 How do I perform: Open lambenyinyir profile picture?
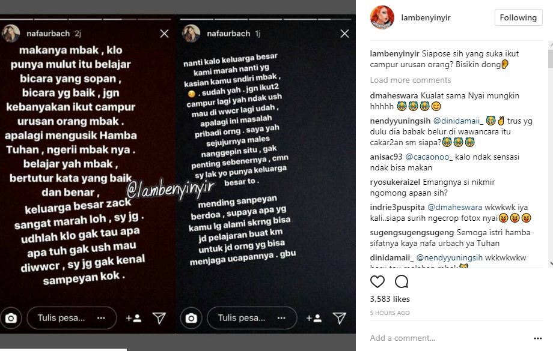[382, 17]
